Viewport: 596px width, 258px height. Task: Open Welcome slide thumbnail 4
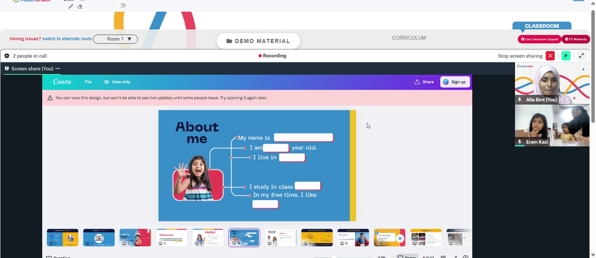pos(172,238)
